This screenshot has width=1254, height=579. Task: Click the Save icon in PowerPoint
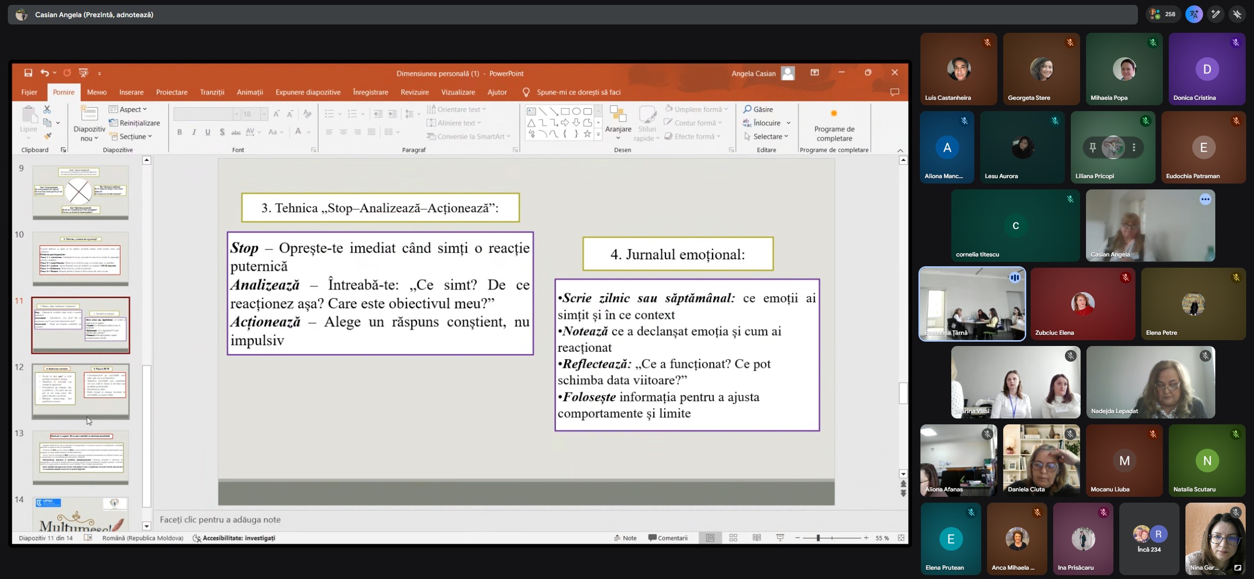click(28, 73)
